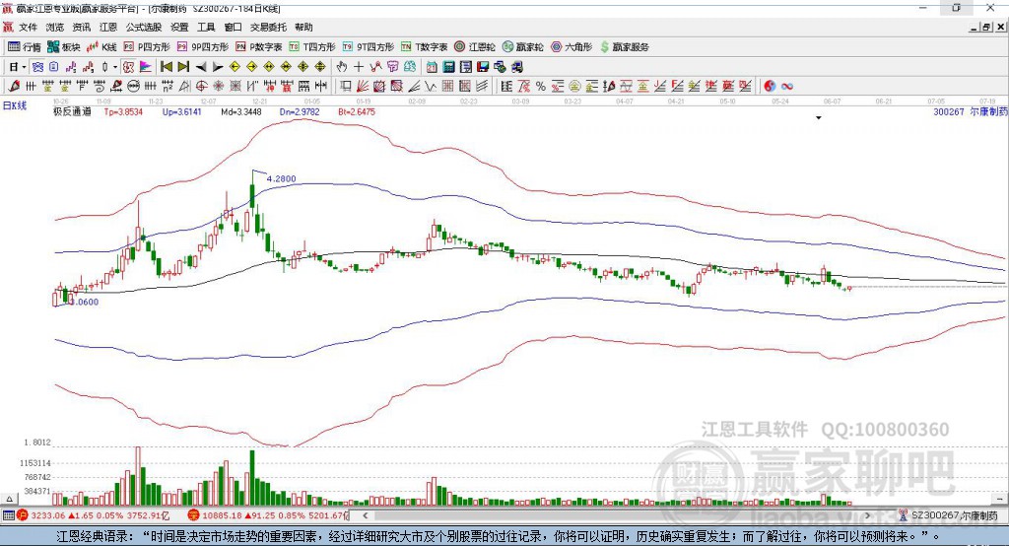Click the red yin-yang icon
The image size is (1009, 546).
coord(770,87)
